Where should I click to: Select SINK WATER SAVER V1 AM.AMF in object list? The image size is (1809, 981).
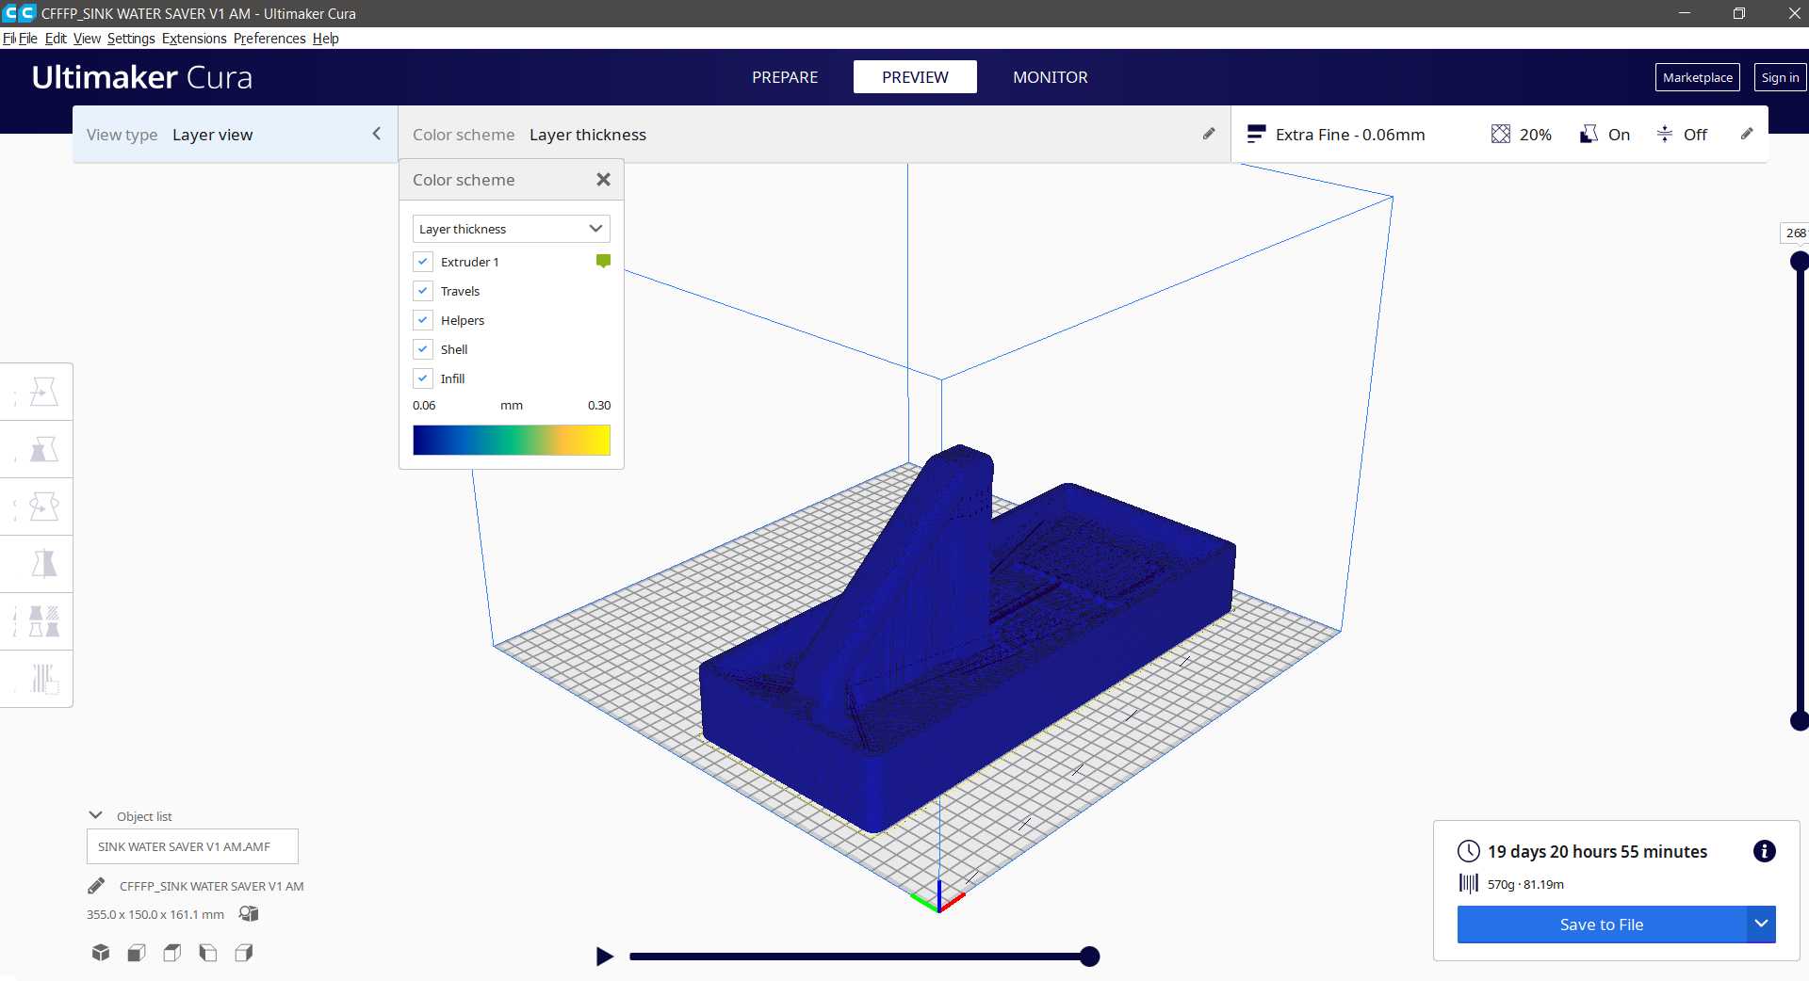(x=192, y=846)
